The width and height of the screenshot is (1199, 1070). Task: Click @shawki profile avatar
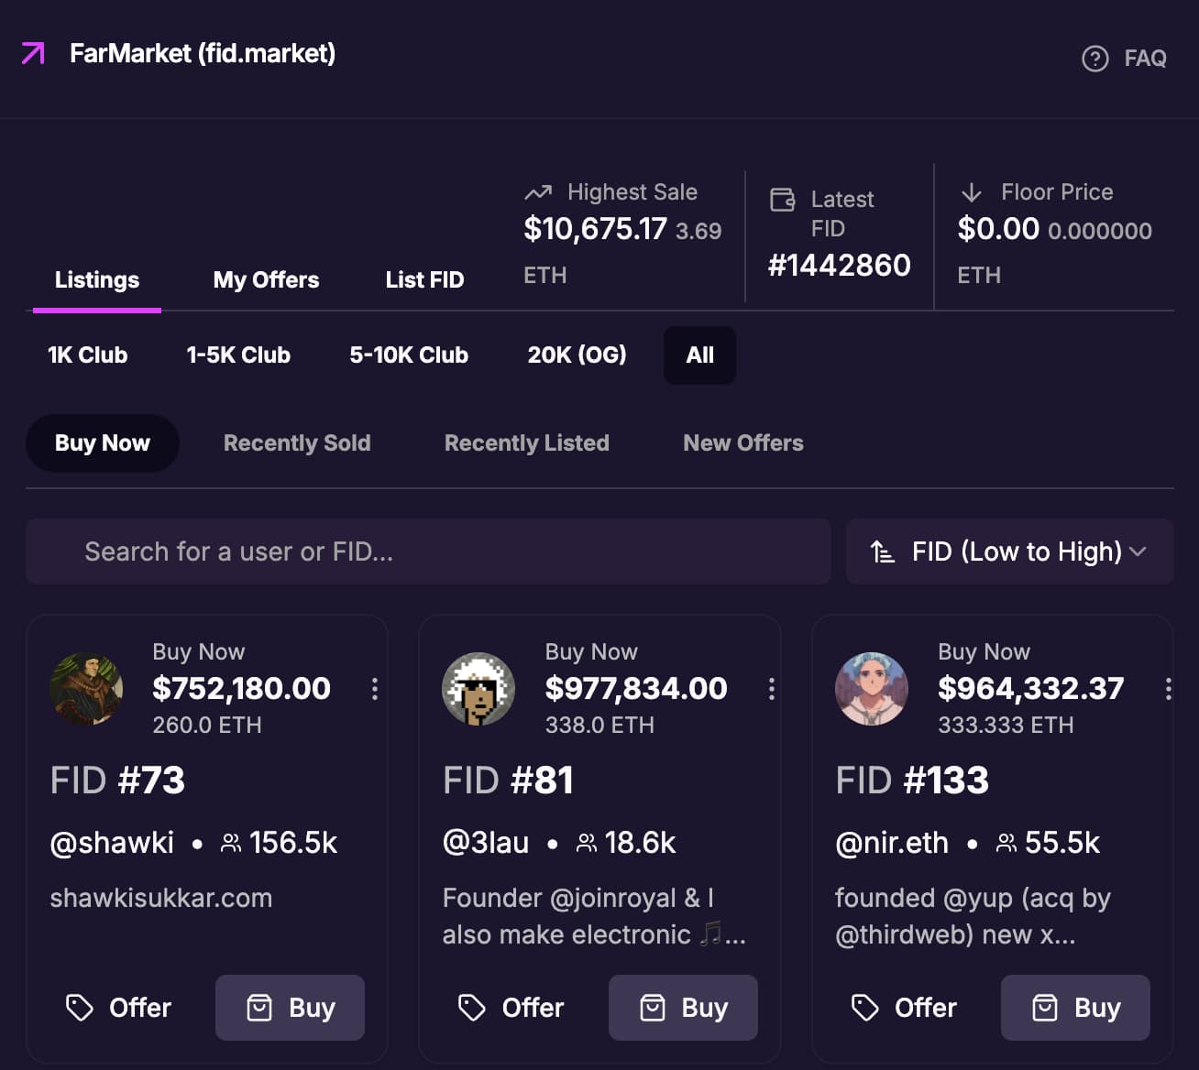(86, 689)
